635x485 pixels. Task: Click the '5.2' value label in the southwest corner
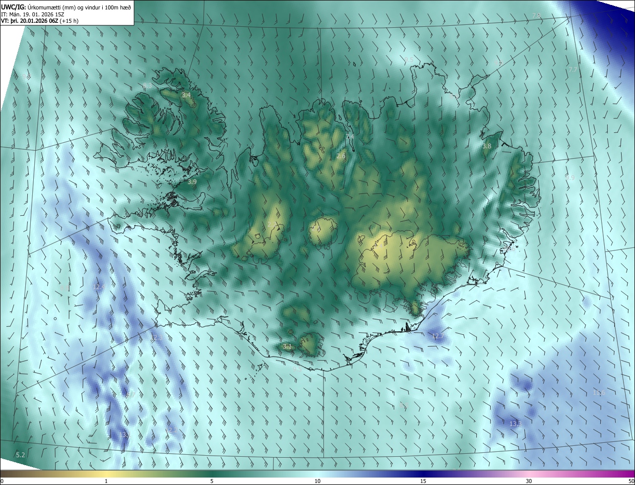click(x=20, y=455)
